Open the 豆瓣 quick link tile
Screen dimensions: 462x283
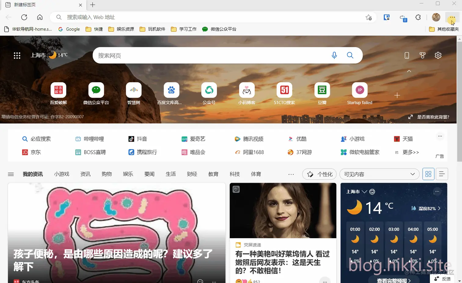click(321, 93)
